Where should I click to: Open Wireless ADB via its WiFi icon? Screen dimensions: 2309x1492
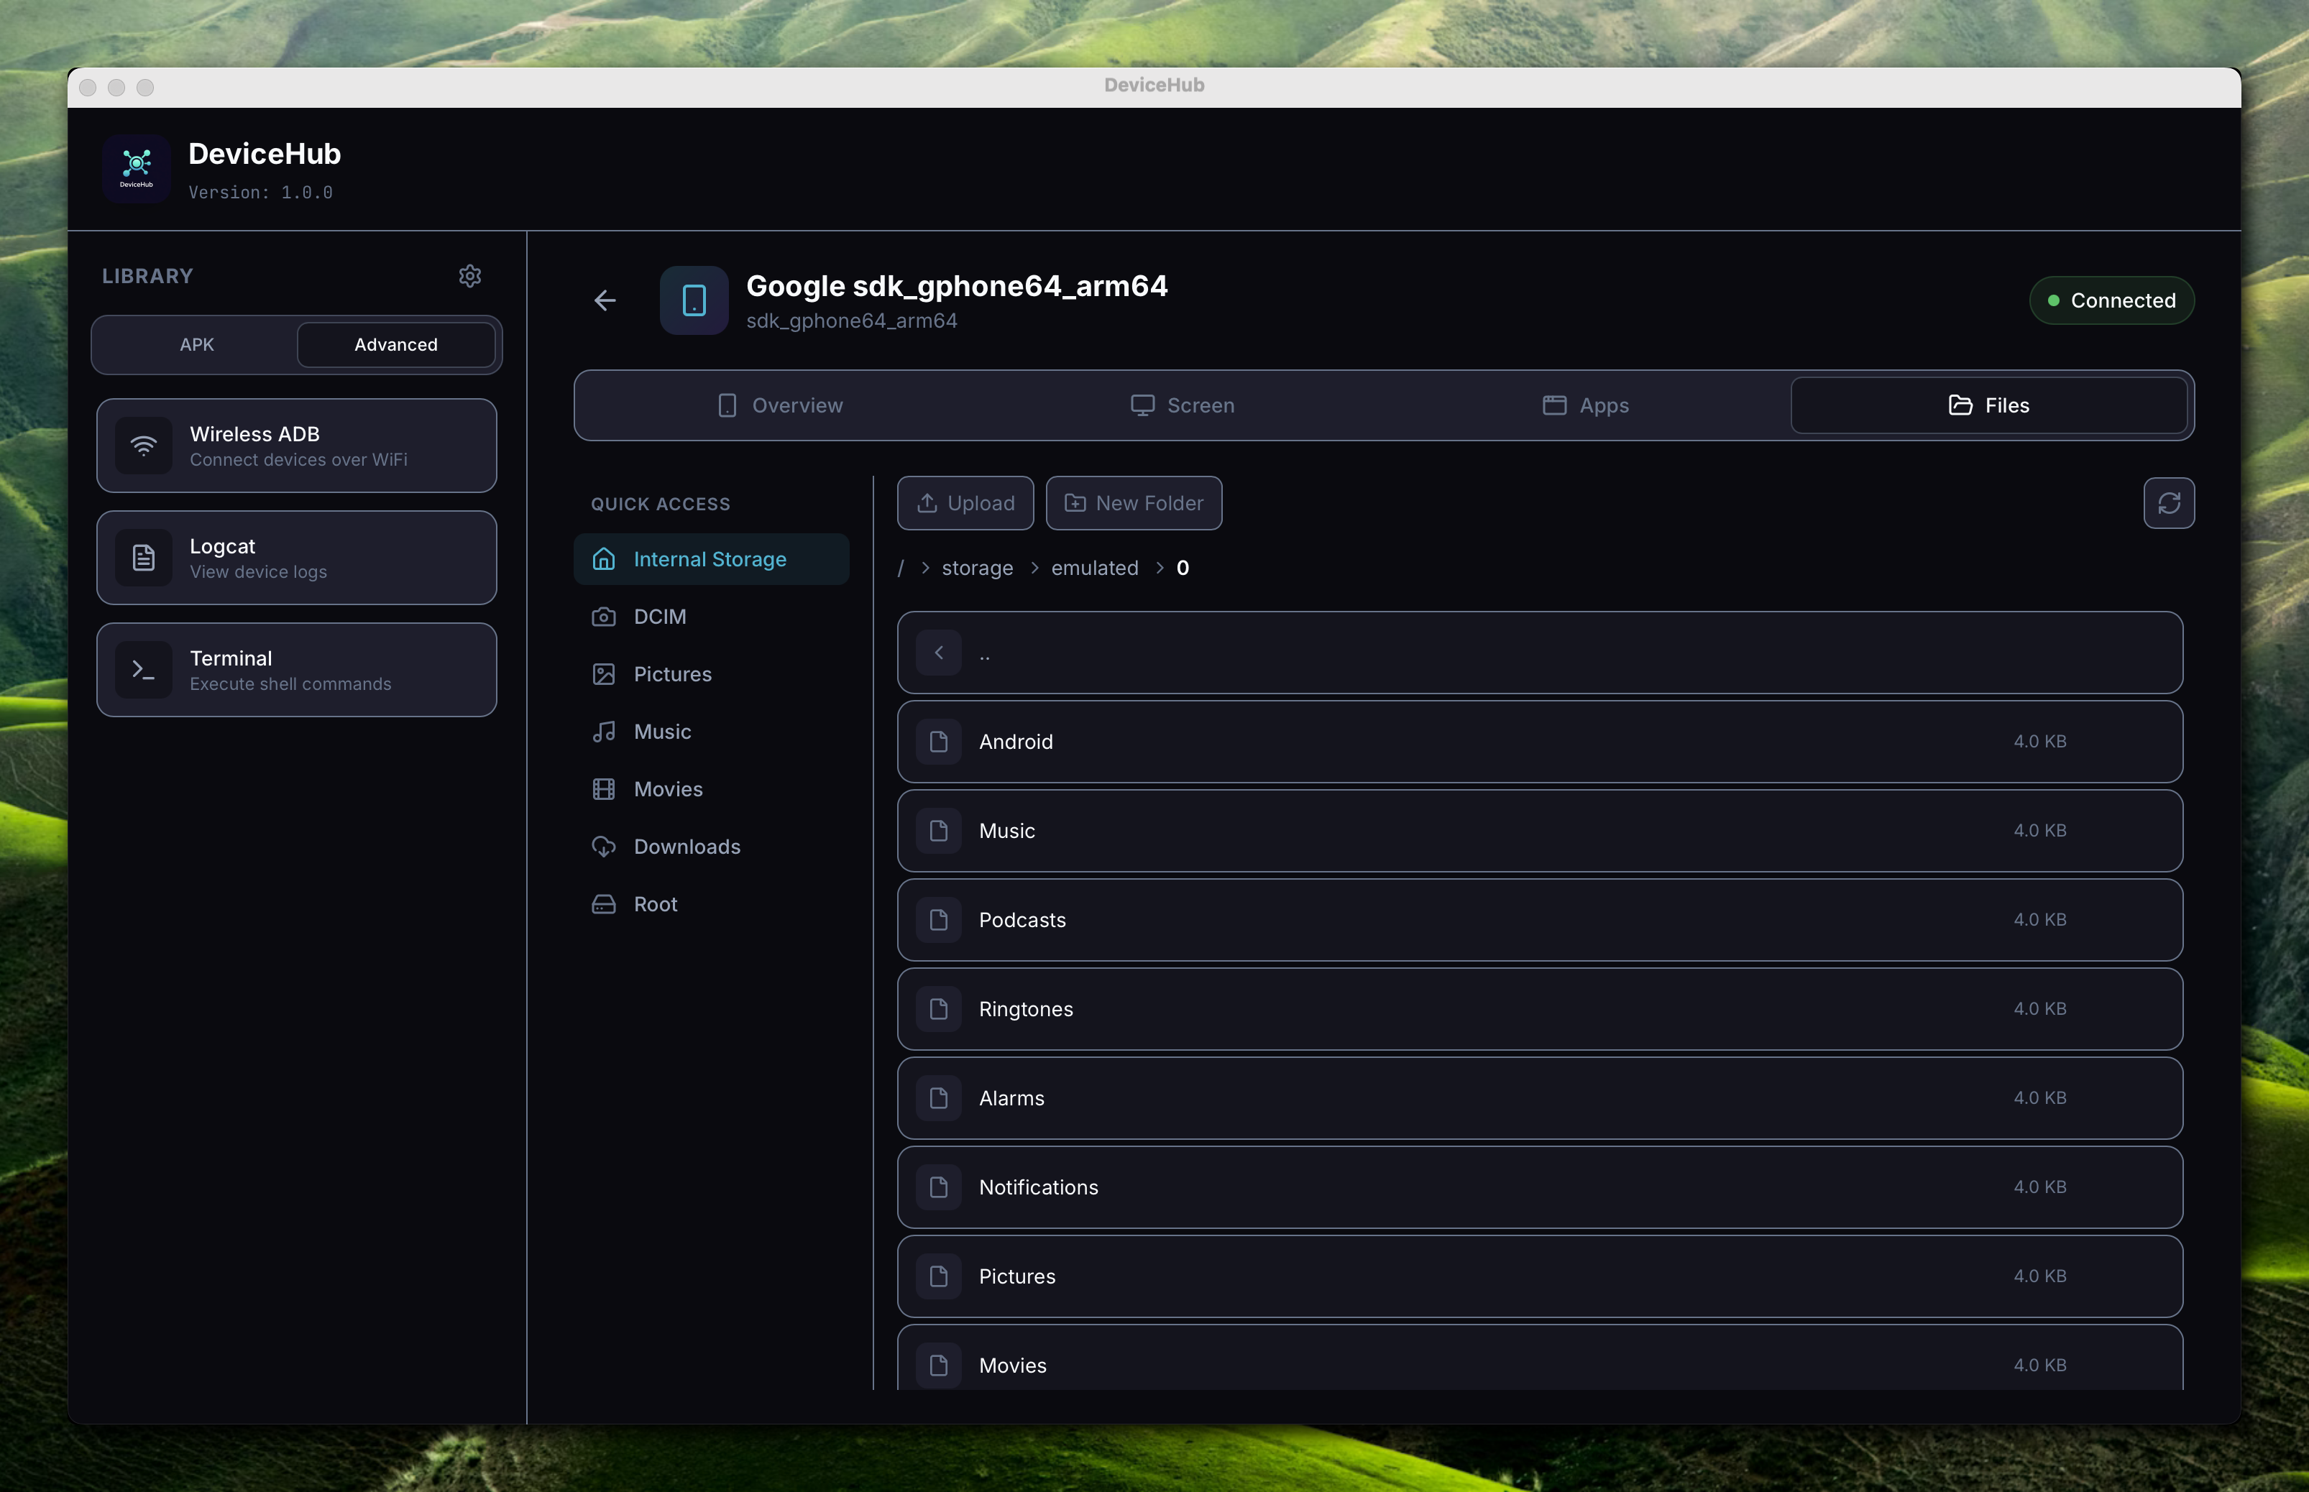(x=143, y=446)
